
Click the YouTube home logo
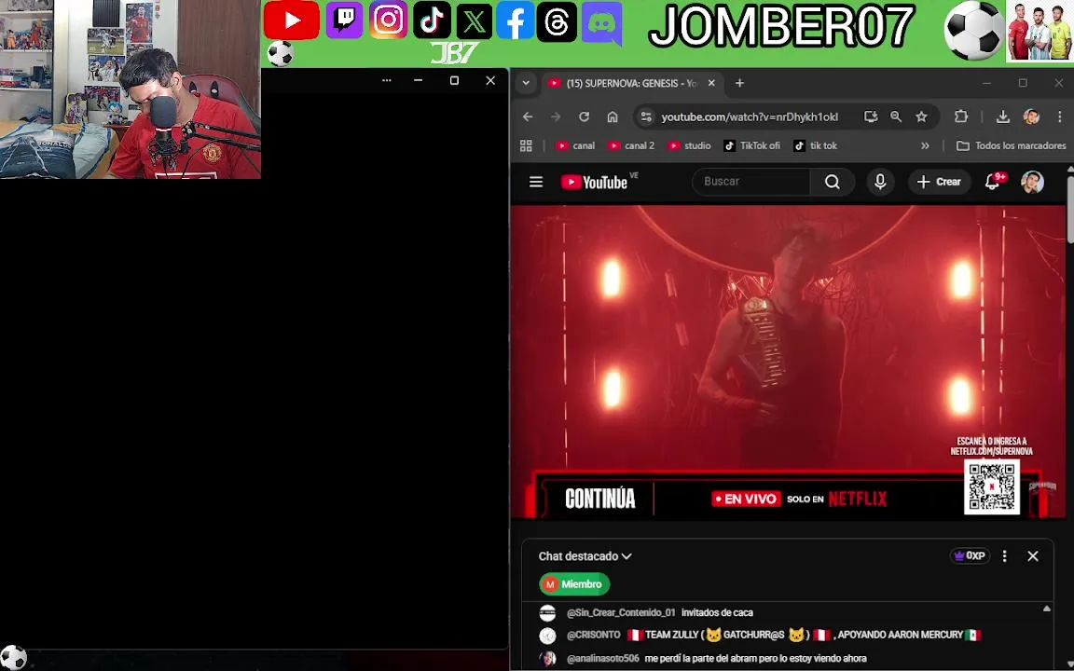(x=595, y=182)
